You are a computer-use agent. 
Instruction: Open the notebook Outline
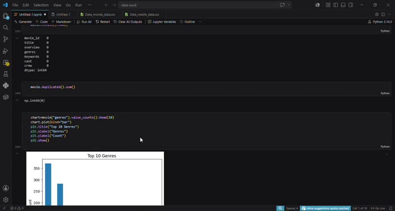click(187, 22)
